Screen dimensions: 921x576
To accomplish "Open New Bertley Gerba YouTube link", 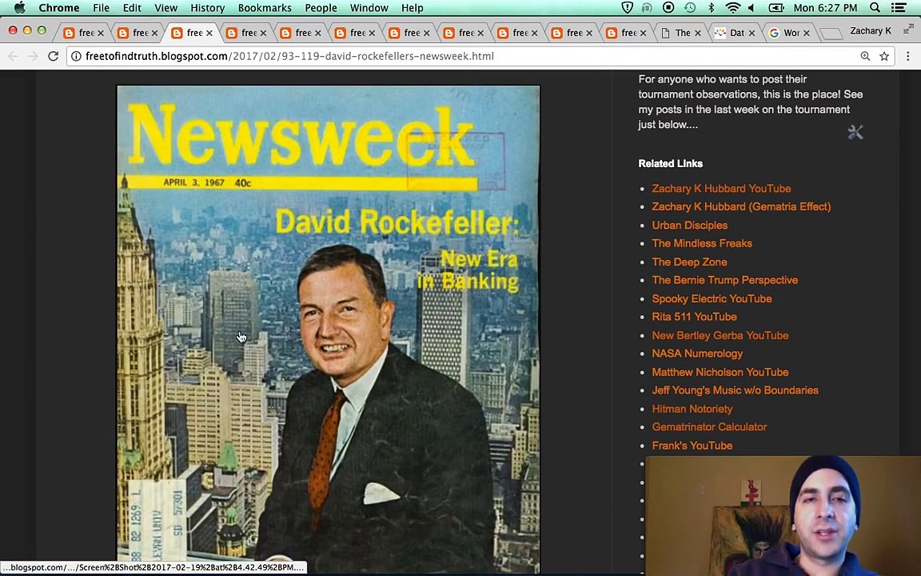I will click(720, 336).
